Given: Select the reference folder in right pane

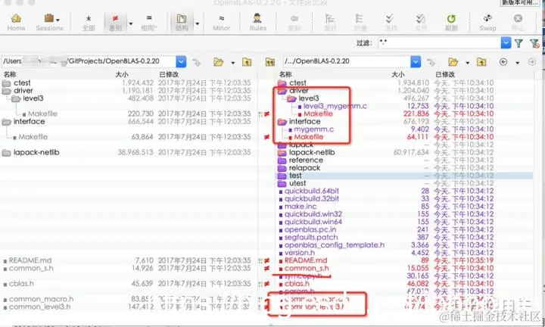Looking at the screenshot, I should pyautogui.click(x=306, y=160).
